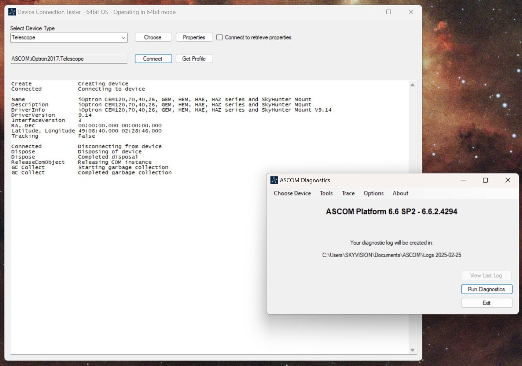Click the 'Select Device Type' label
This screenshot has height=366, width=522.
(x=32, y=28)
